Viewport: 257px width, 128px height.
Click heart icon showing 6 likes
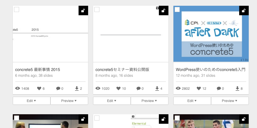pyautogui.click(x=39, y=88)
